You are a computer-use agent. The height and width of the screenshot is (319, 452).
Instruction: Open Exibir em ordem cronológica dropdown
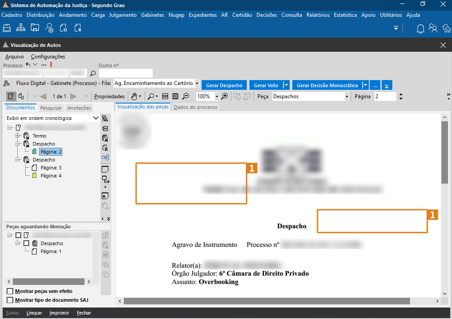96,118
